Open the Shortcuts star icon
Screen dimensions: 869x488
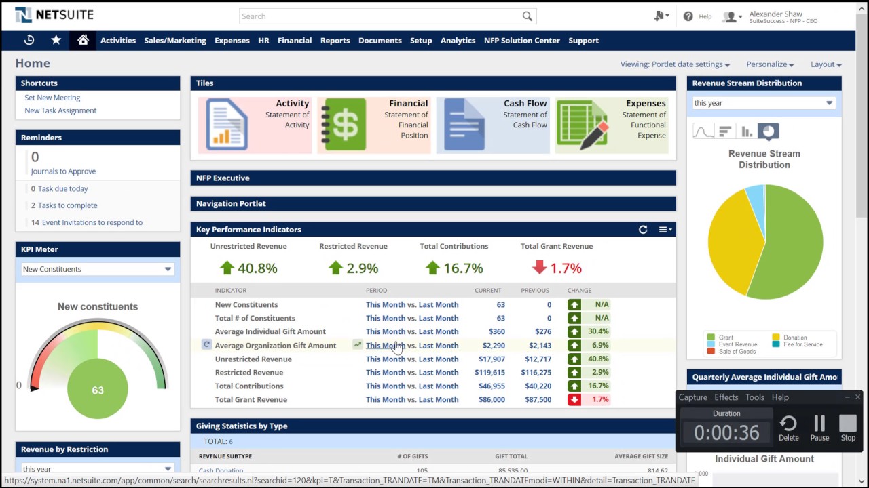point(56,40)
